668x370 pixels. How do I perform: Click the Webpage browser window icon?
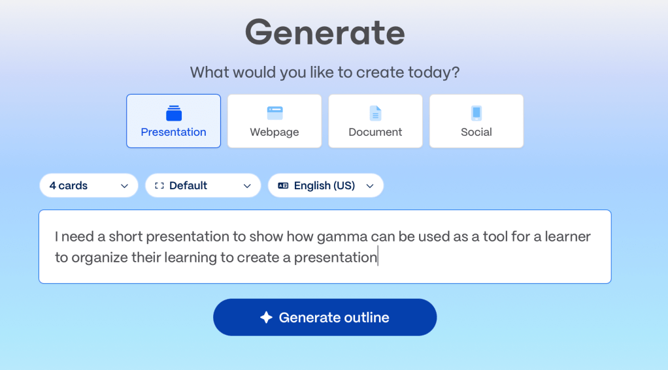coord(275,113)
